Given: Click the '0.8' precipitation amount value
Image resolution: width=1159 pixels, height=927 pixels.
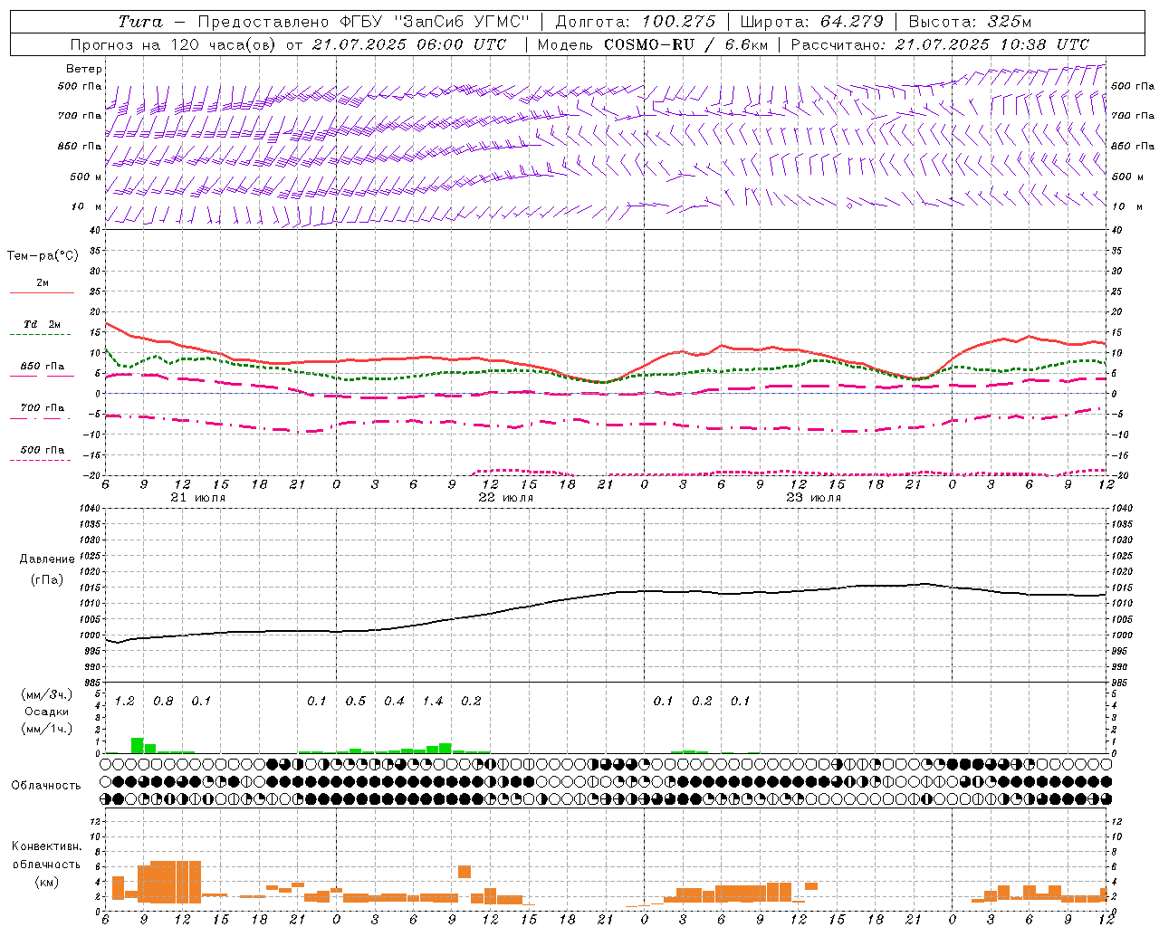Looking at the screenshot, I should tap(163, 702).
